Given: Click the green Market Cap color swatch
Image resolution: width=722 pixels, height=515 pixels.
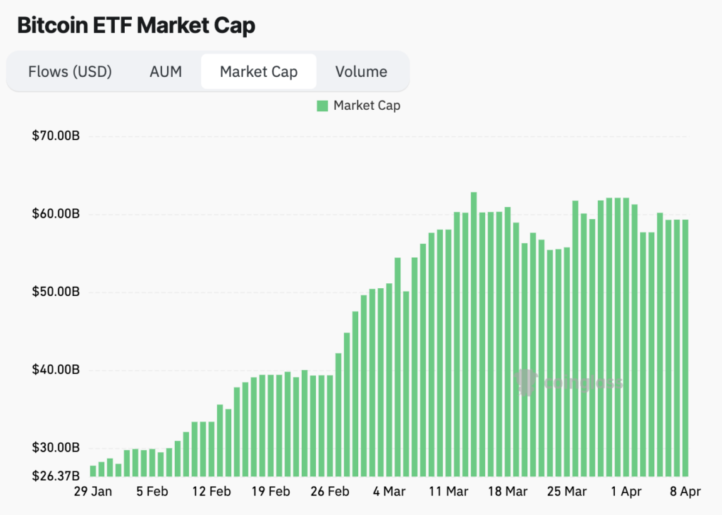Looking at the screenshot, I should [x=322, y=105].
